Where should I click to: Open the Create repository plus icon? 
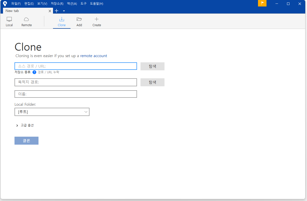97,19
